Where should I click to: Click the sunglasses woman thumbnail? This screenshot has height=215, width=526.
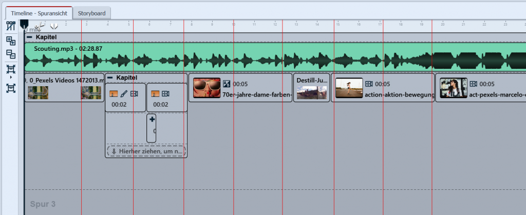[207, 88]
